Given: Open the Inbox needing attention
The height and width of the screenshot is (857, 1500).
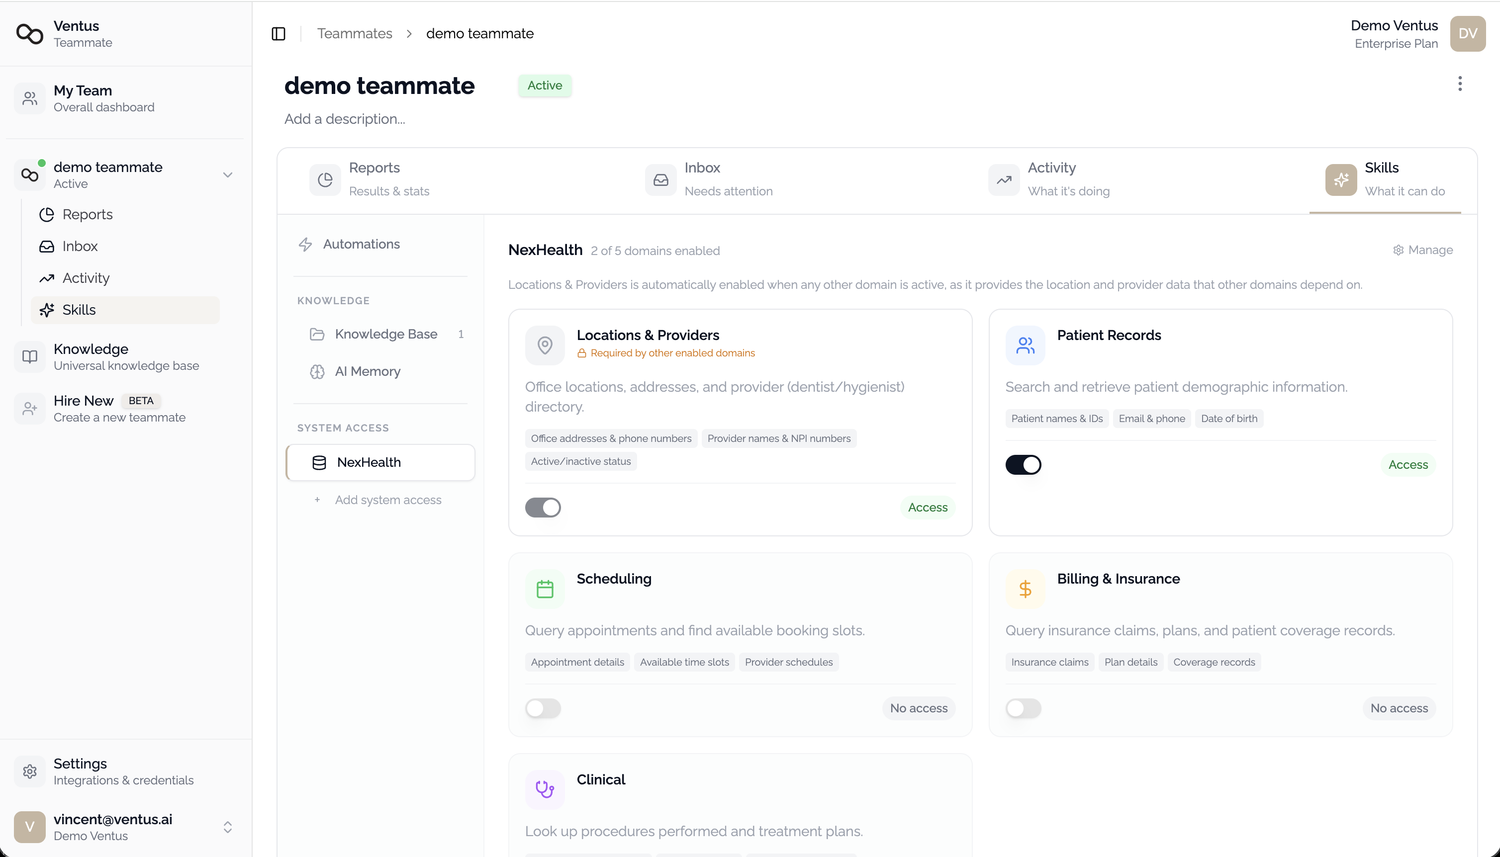Looking at the screenshot, I should pos(703,179).
